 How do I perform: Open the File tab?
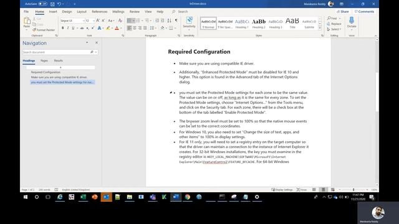coord(26,12)
